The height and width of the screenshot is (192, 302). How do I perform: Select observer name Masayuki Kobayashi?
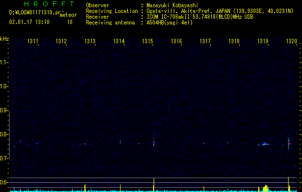pos(172,5)
